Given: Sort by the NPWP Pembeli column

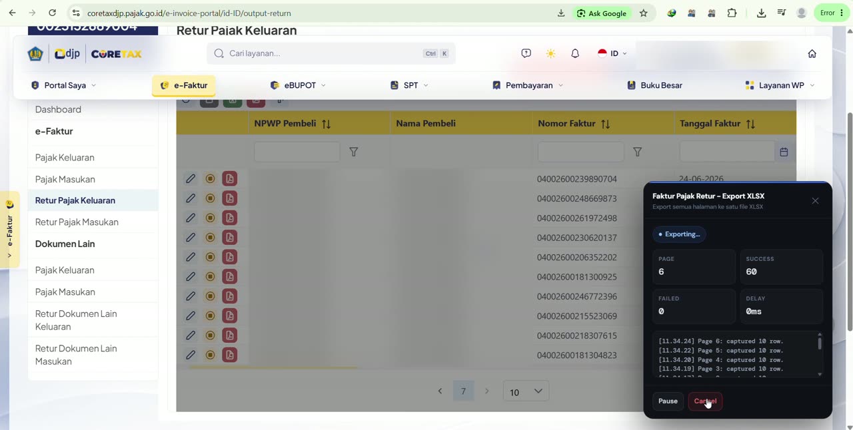Looking at the screenshot, I should pos(326,124).
